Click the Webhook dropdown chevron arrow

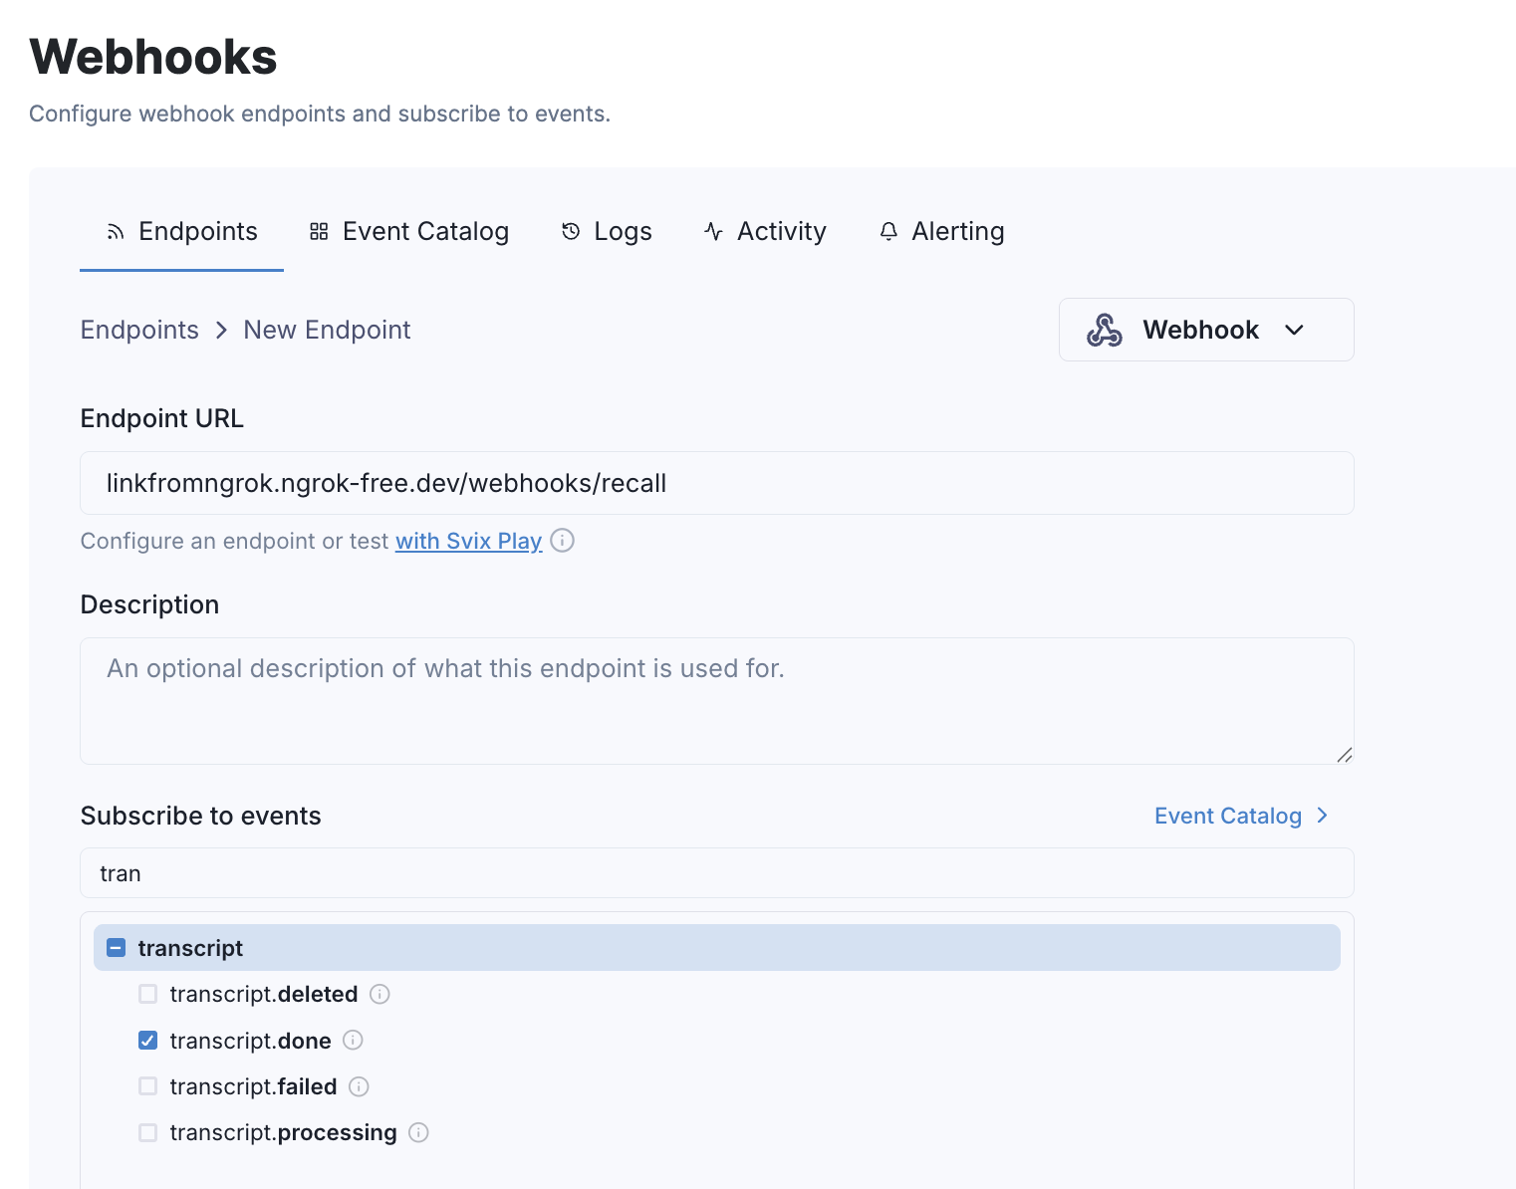point(1294,330)
